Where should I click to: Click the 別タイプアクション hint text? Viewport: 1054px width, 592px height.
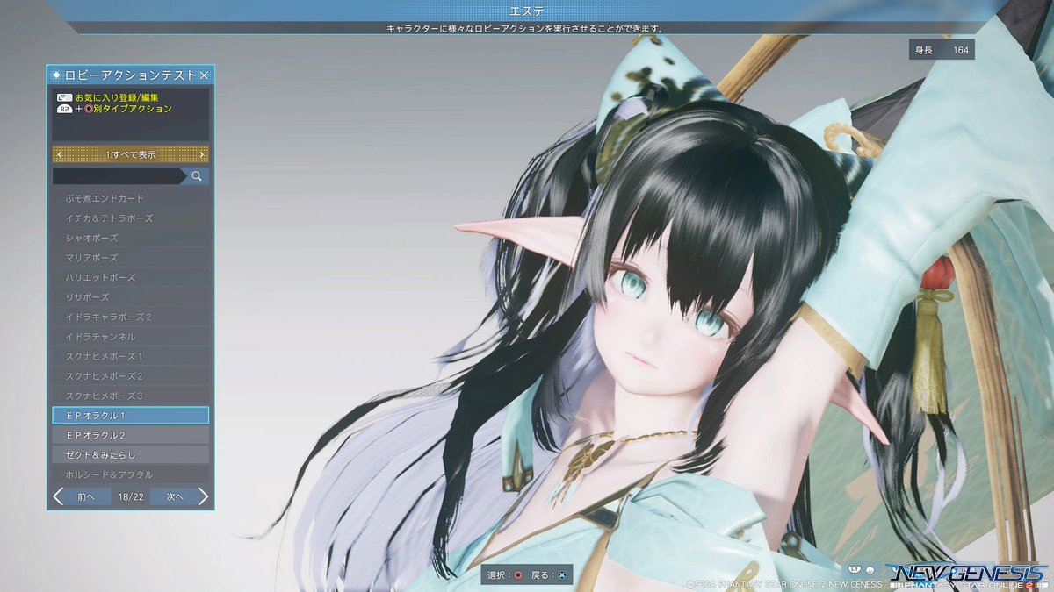(x=133, y=109)
